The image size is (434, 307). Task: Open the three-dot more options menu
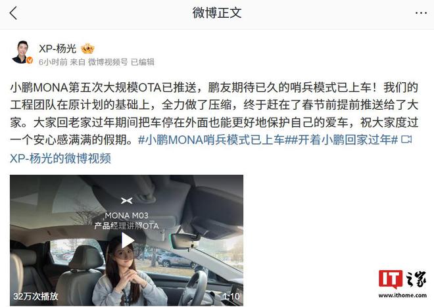421,13
